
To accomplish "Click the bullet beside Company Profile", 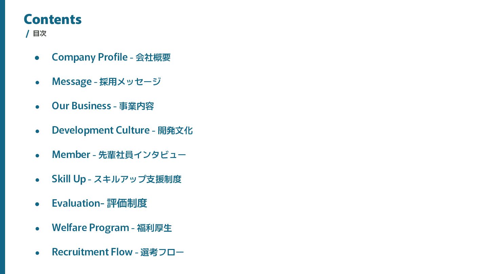I will pos(37,58).
